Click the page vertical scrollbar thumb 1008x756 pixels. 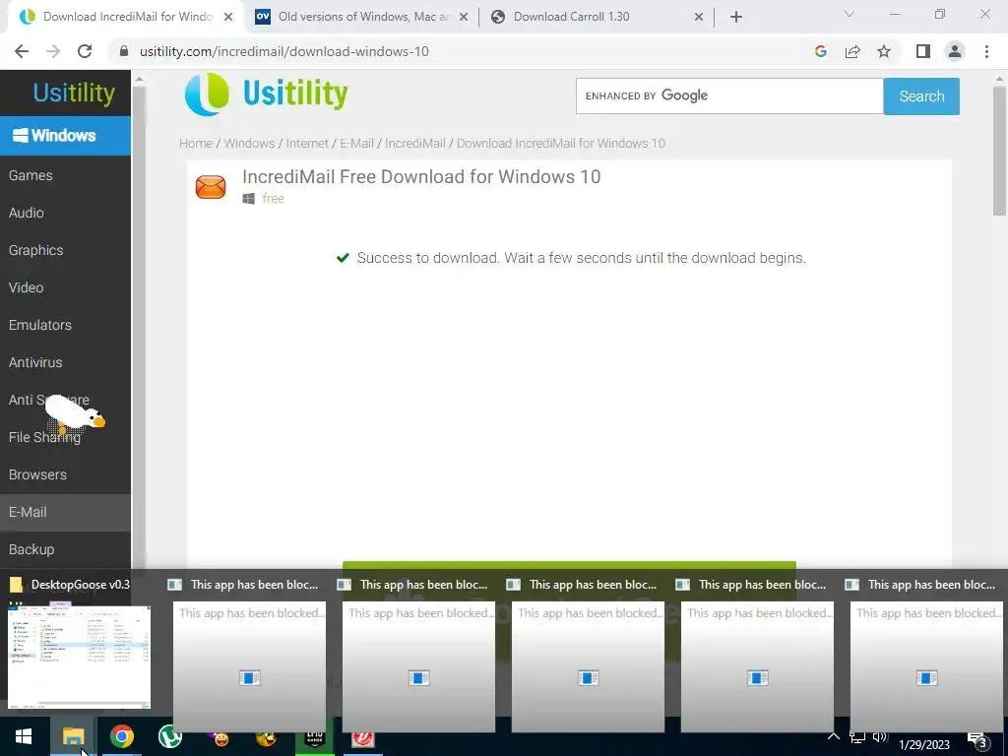coord(999,151)
